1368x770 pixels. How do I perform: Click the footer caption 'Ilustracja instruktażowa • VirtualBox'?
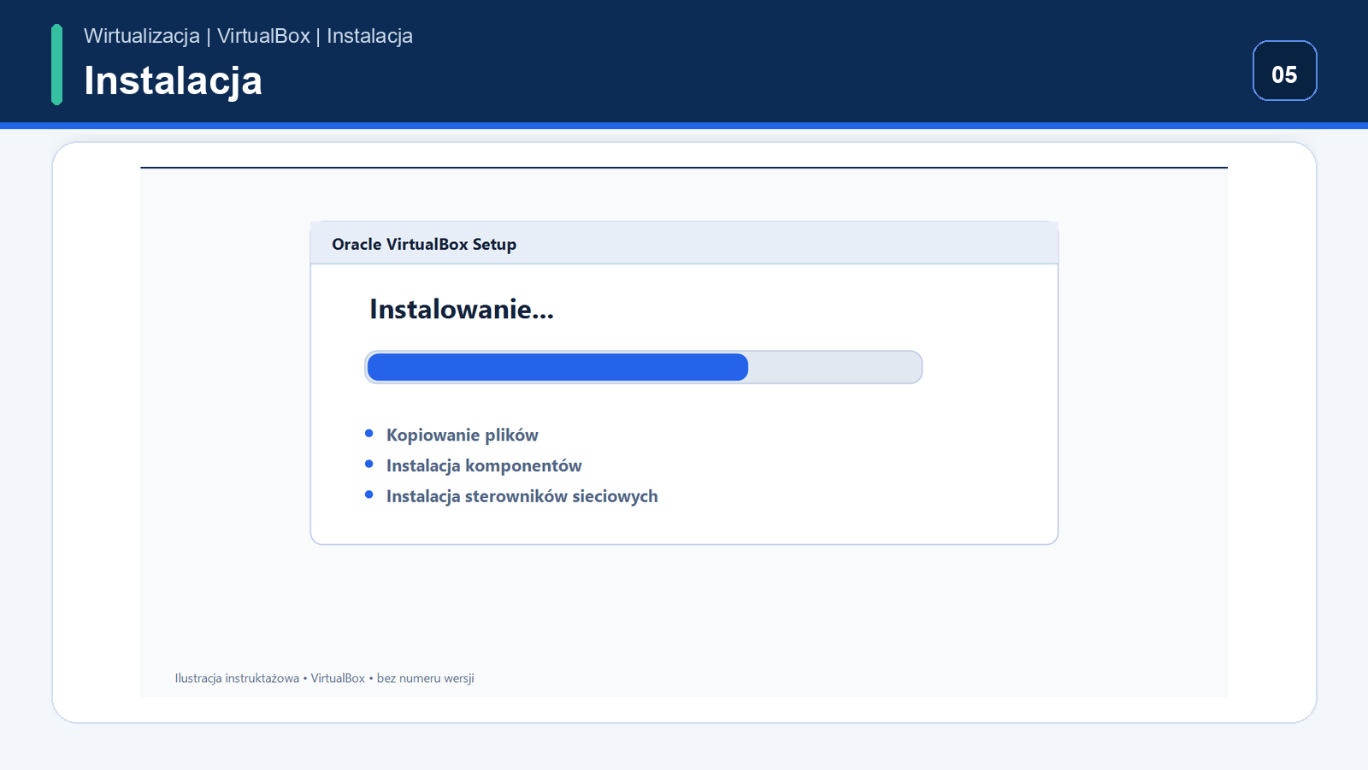(270, 678)
